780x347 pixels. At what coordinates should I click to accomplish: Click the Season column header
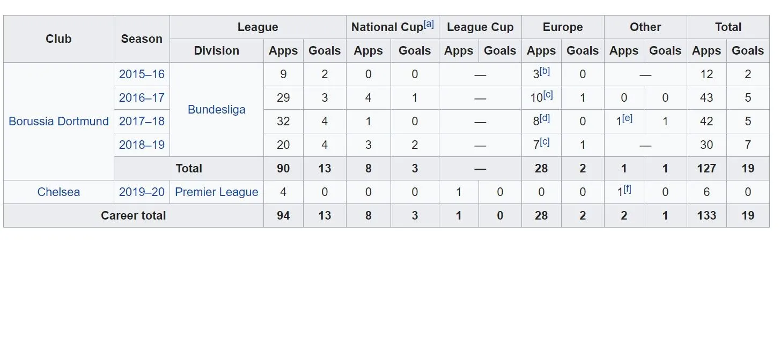pos(142,39)
